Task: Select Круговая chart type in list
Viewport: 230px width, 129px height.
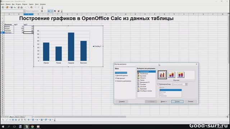Action: pyautogui.click(x=143, y=76)
